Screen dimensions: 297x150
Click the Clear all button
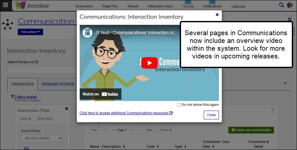[25, 118]
